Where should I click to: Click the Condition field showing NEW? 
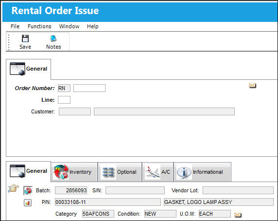160,214
